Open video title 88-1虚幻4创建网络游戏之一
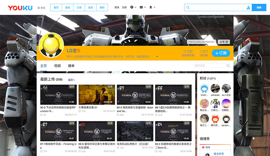This screenshot has height=156, width=270. click(x=173, y=109)
